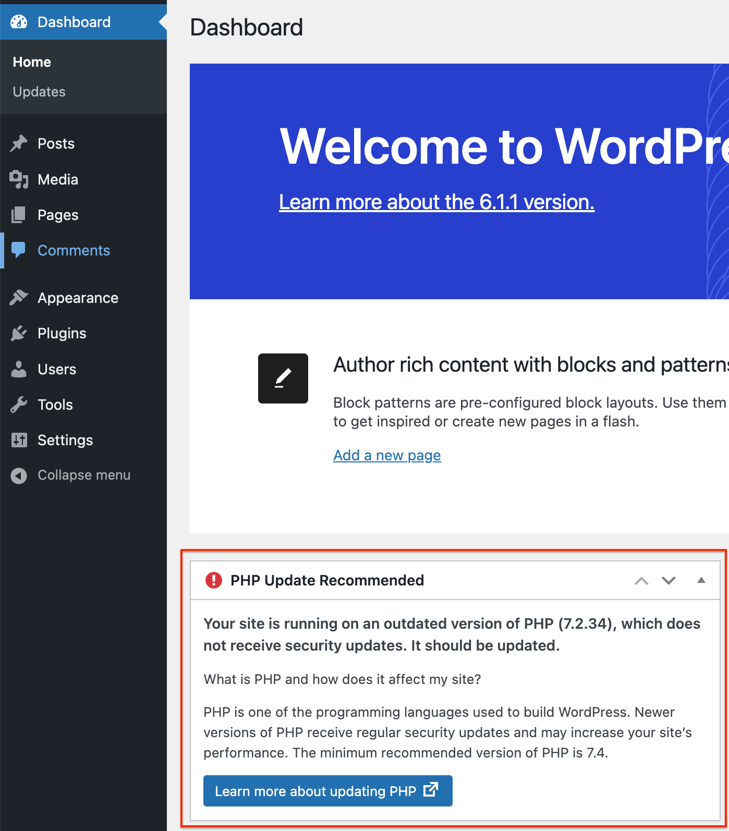Click the Media camera-music icon
Image resolution: width=729 pixels, height=831 pixels.
coord(19,179)
